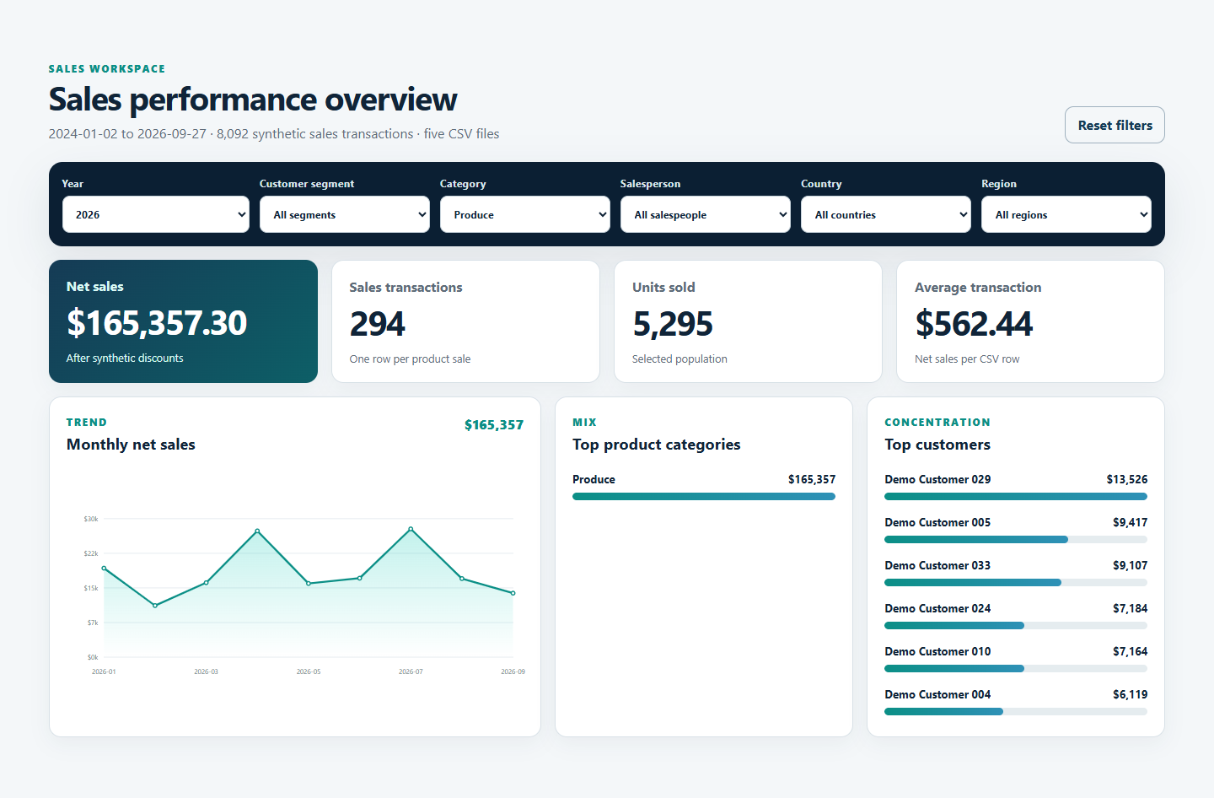Expand the Customer segment dropdown
The height and width of the screenshot is (798, 1214).
(345, 214)
